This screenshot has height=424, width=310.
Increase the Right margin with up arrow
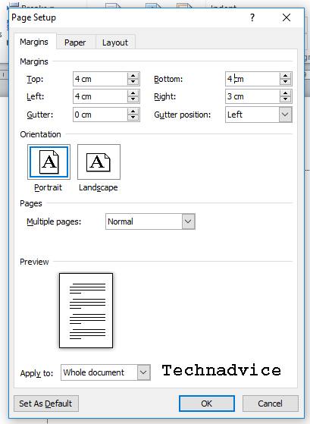286,93
